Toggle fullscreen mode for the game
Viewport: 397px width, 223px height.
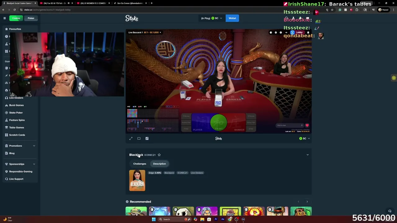click(x=131, y=138)
